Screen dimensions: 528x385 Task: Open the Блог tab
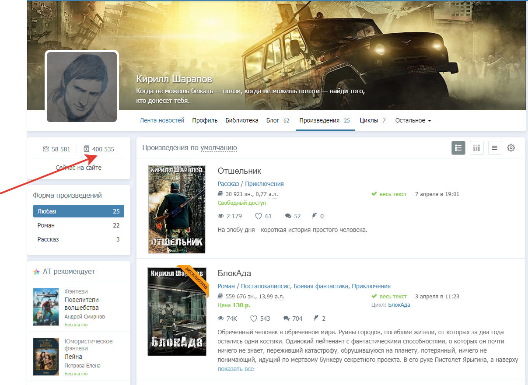pos(273,120)
